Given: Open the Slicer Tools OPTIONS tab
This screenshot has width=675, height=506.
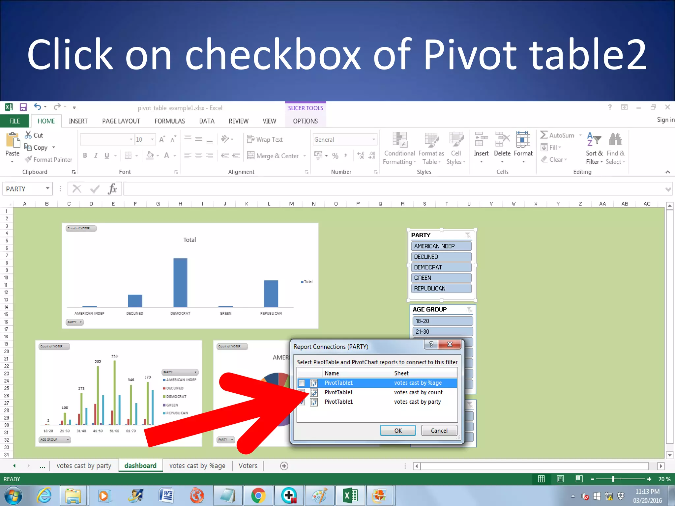Looking at the screenshot, I should [305, 121].
